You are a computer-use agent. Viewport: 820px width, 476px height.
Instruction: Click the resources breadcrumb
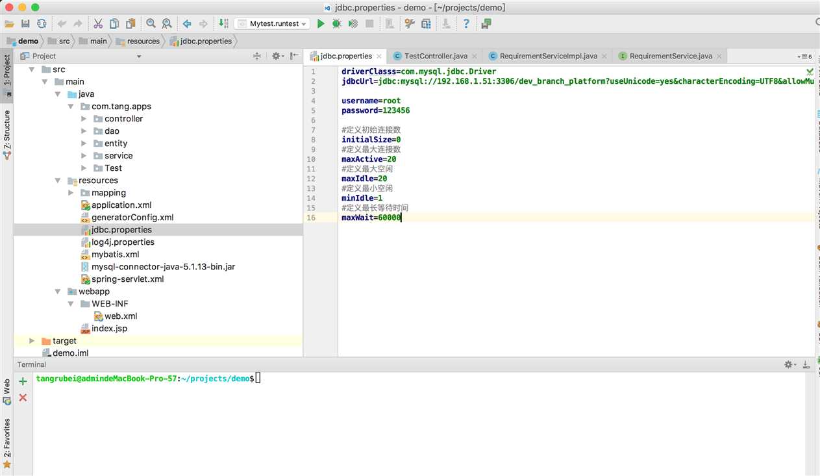(138, 41)
